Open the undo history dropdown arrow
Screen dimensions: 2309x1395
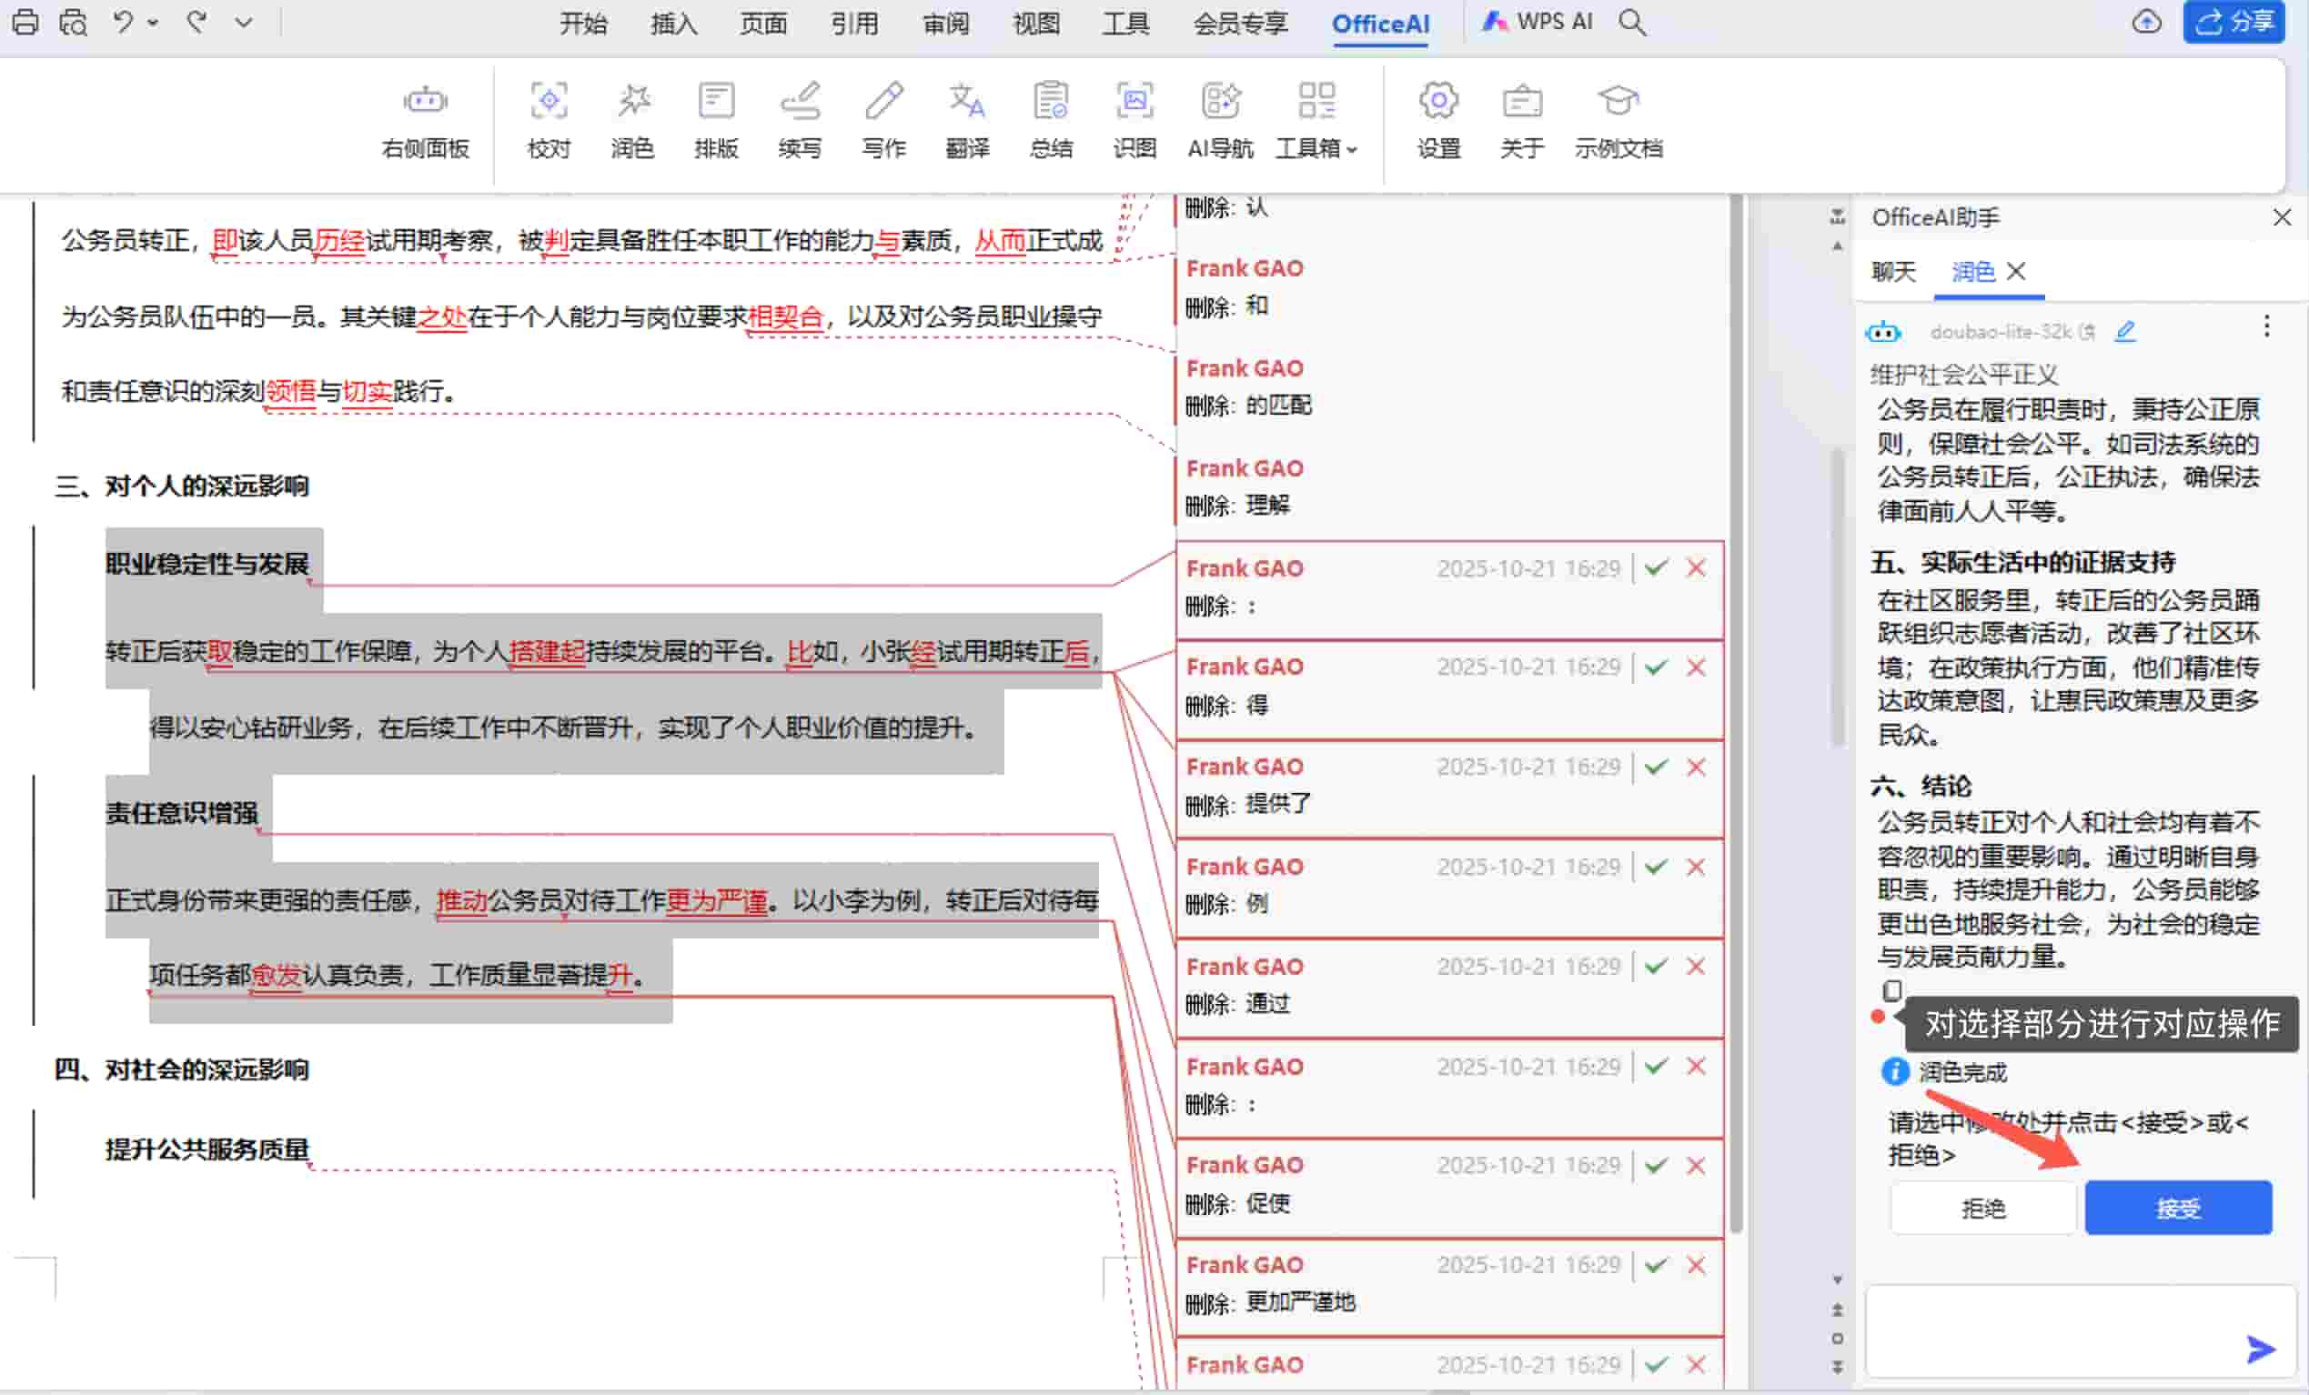click(153, 22)
